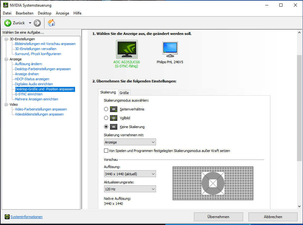Open Mehrere Anzeigen einrichten
The width and height of the screenshot is (303, 225).
pyautogui.click(x=37, y=99)
